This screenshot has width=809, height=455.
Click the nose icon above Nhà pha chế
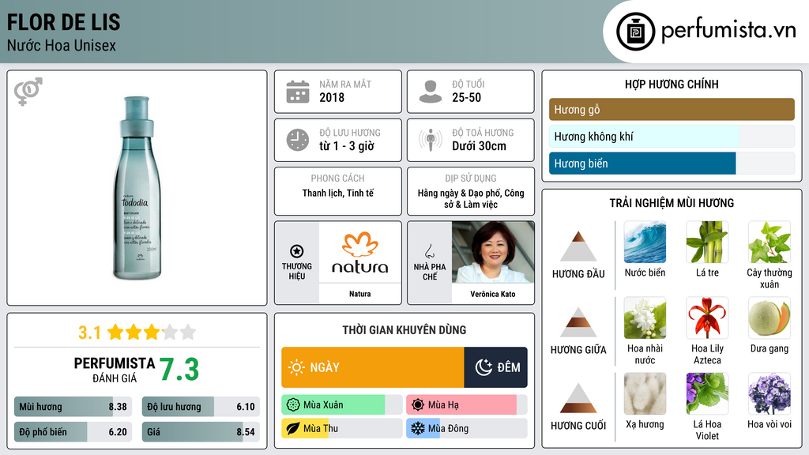(429, 251)
